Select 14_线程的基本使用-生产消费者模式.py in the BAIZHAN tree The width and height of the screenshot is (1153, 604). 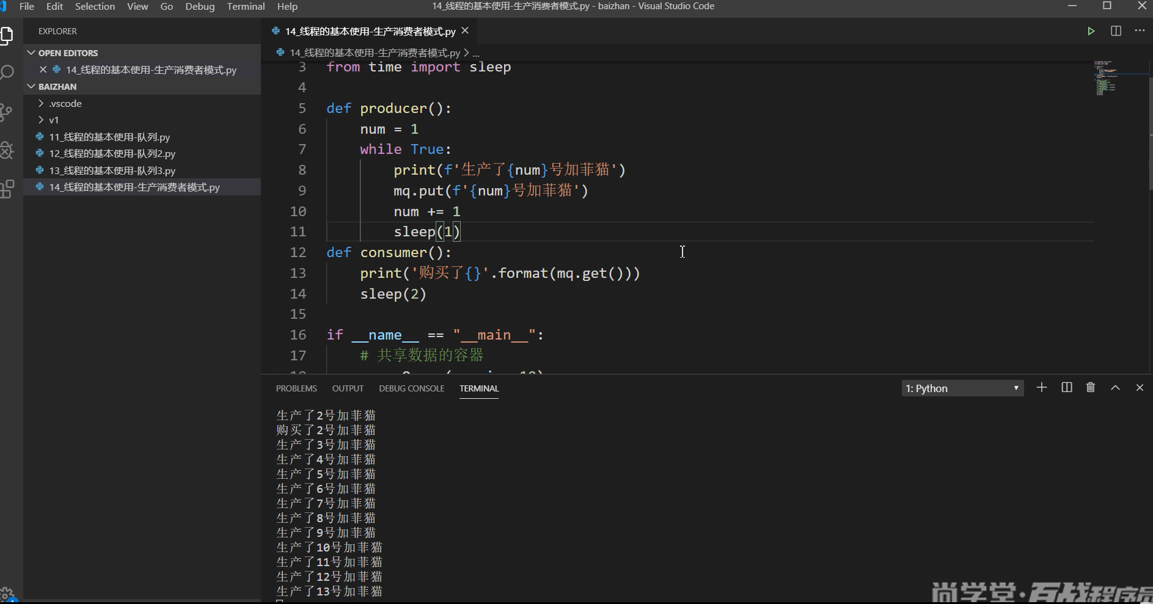click(134, 187)
